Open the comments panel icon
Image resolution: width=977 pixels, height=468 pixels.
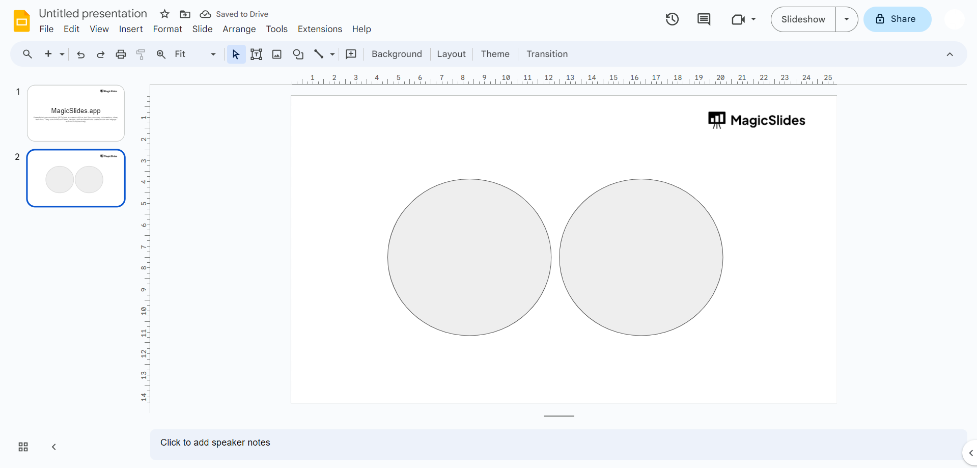pyautogui.click(x=704, y=19)
